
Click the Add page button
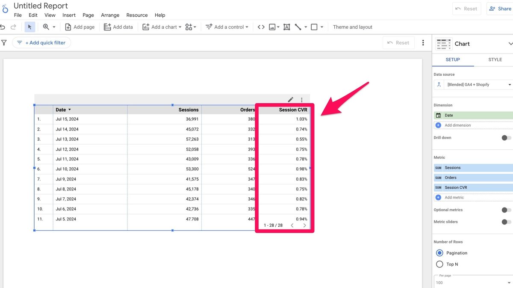click(x=80, y=27)
